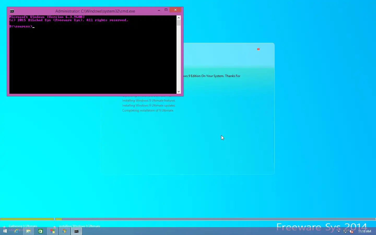Click the cmd scrollbar down arrow
The image size is (376, 235).
coord(179,91)
